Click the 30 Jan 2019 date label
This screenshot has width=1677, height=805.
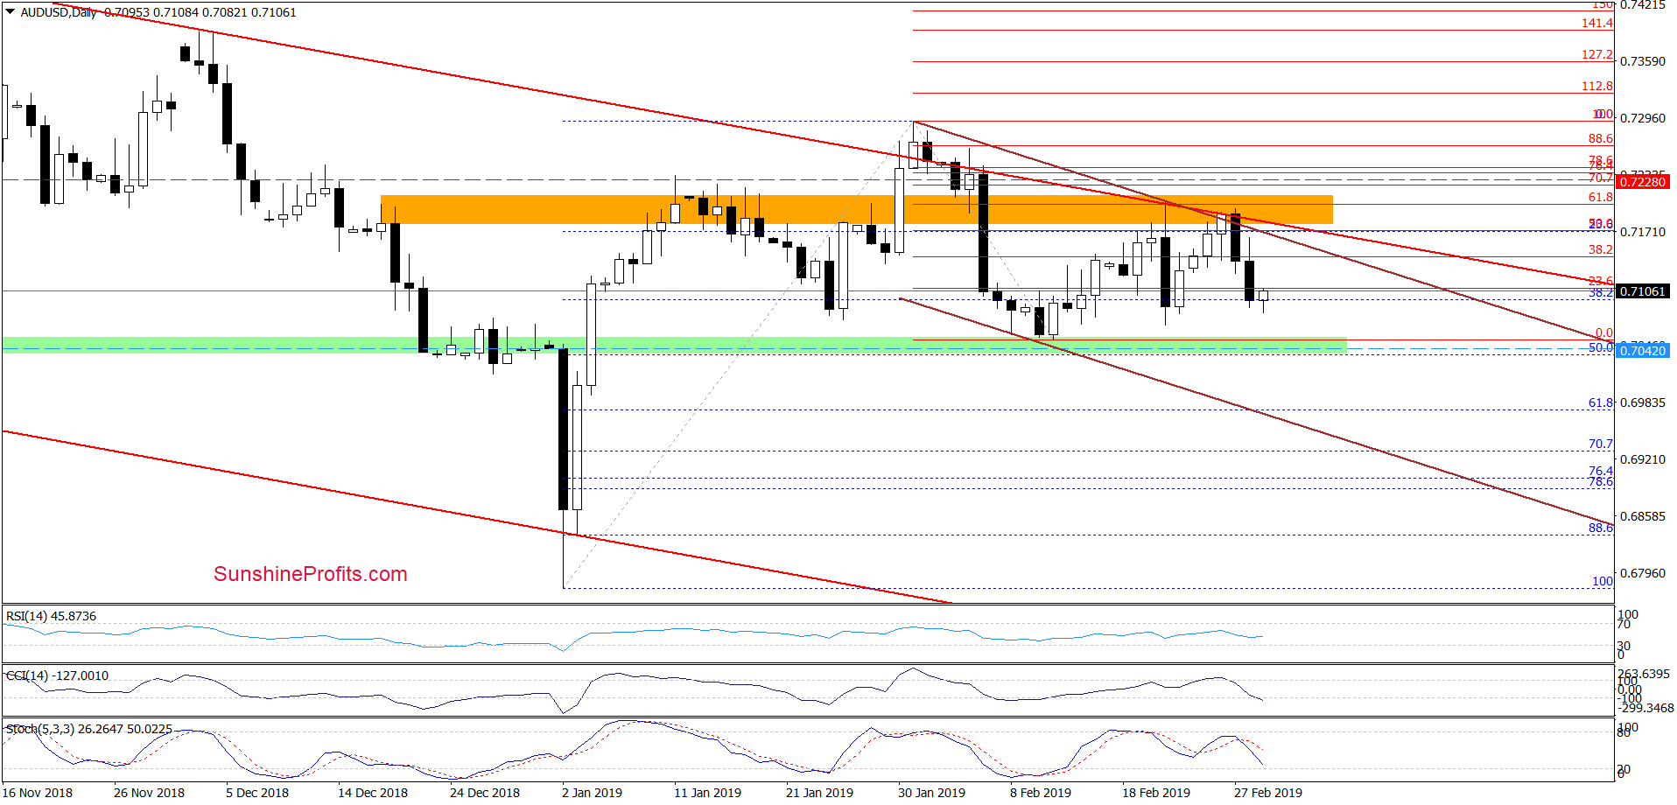click(x=931, y=793)
